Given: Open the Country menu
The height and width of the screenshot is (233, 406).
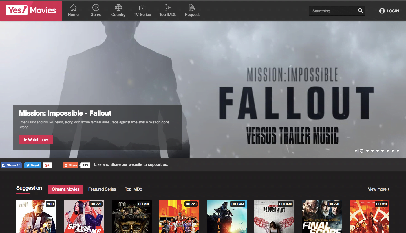Looking at the screenshot, I should pos(118,11).
